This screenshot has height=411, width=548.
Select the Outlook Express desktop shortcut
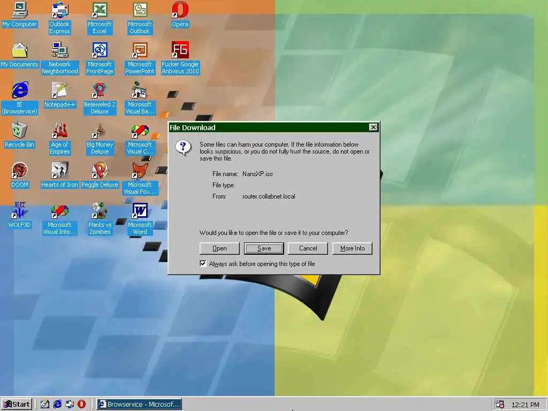(x=59, y=18)
